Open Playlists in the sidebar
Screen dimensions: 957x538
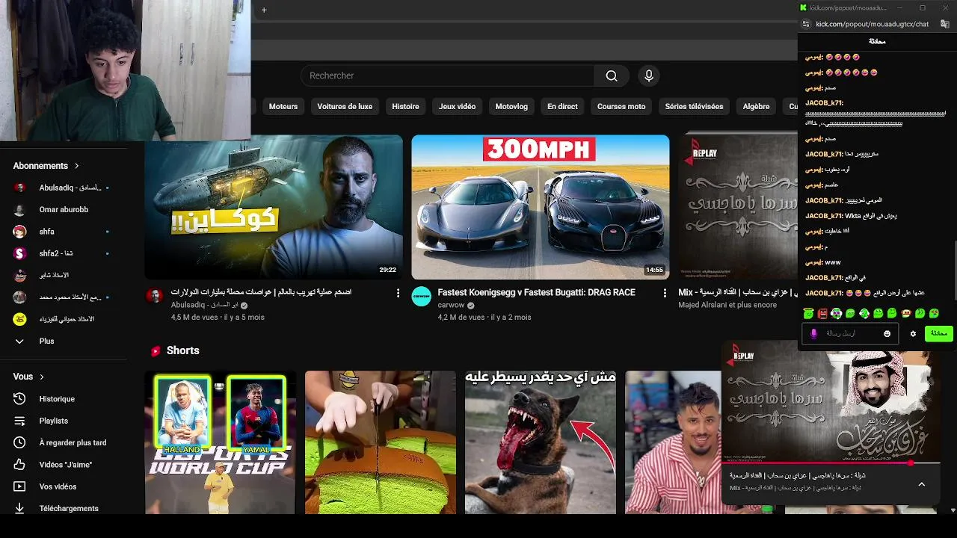click(x=54, y=421)
